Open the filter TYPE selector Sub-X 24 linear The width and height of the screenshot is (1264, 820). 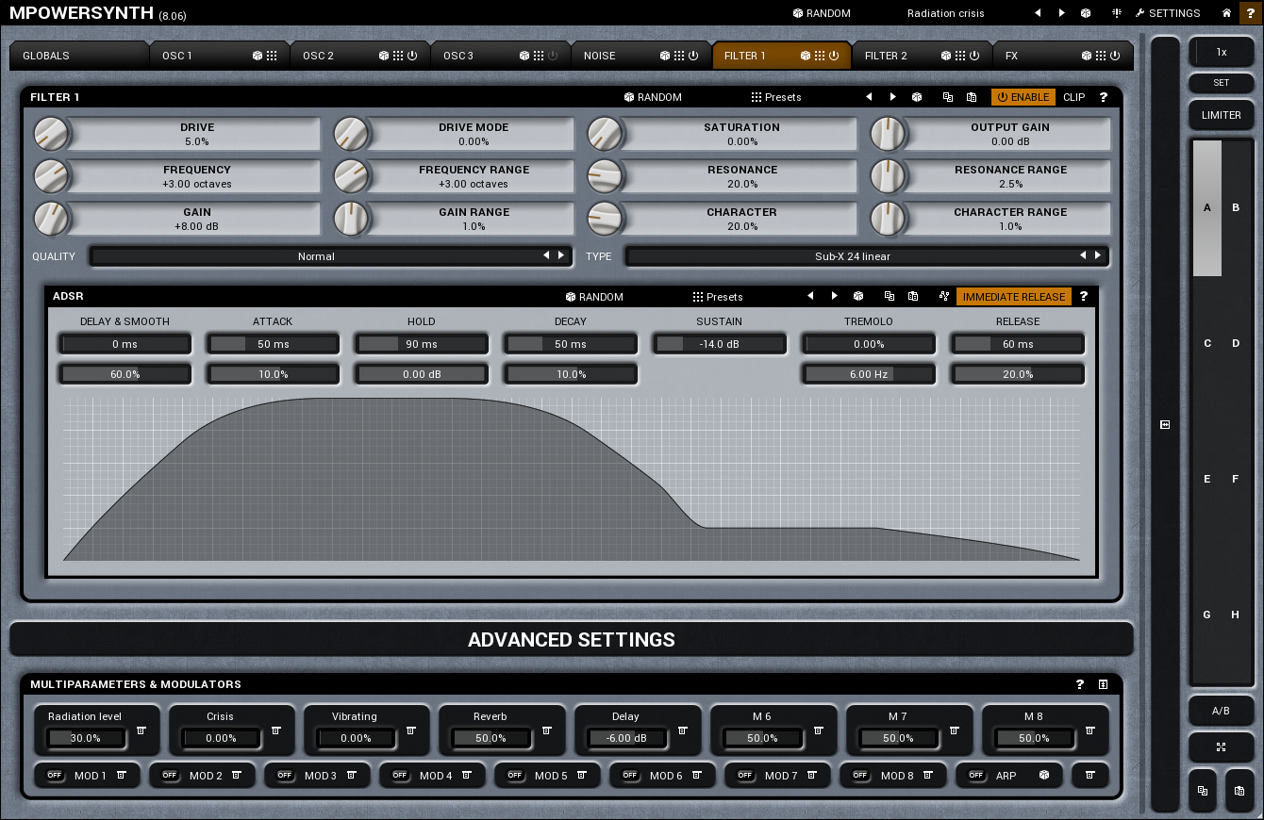[x=852, y=256]
